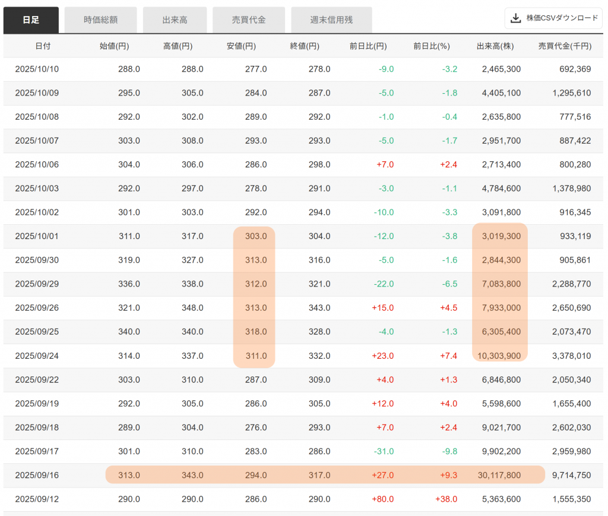Click the 前日比(%) column header
Screen dimensions: 608x516
[x=432, y=46]
